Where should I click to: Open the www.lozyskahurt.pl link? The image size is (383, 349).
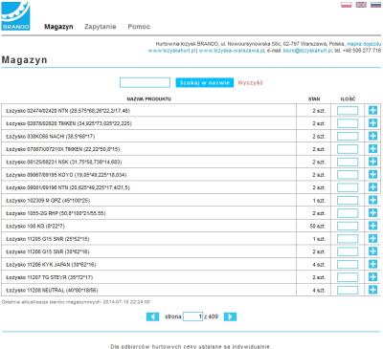click(x=172, y=51)
